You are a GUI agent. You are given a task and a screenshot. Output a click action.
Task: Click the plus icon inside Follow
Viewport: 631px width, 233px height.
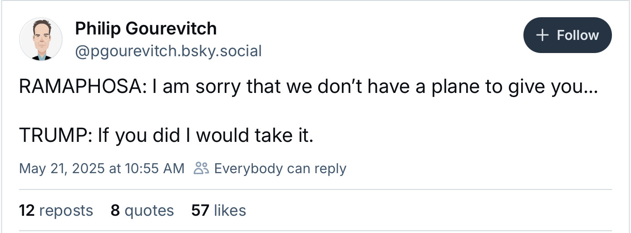pos(542,35)
